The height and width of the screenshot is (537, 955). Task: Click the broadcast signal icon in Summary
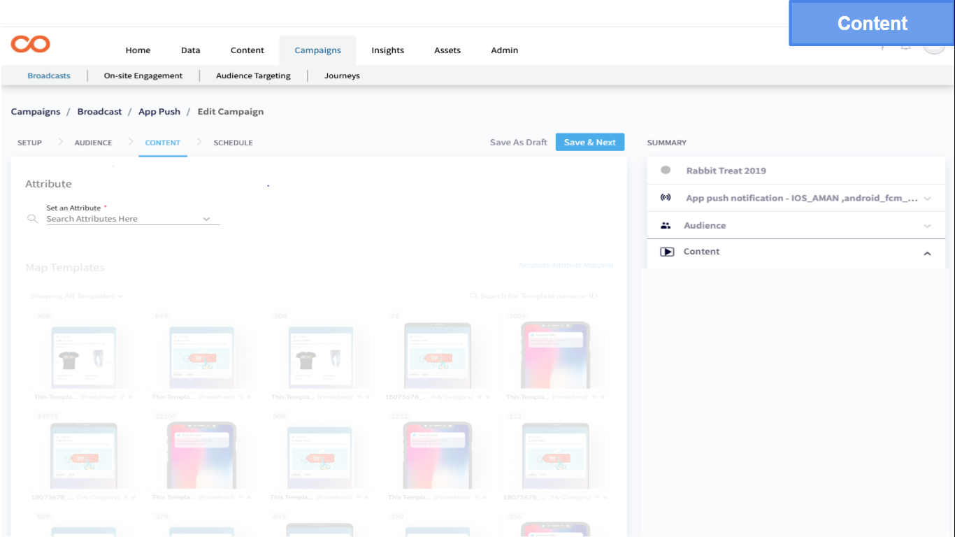[x=666, y=198]
